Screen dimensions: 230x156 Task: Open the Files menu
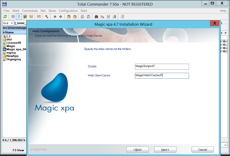click(7, 11)
